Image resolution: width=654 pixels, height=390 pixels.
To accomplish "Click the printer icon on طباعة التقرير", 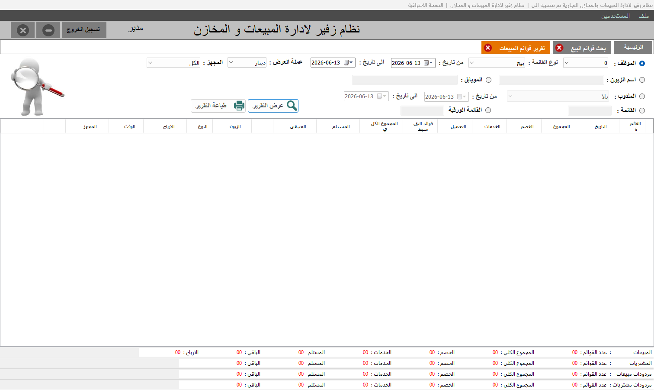I will 239,106.
